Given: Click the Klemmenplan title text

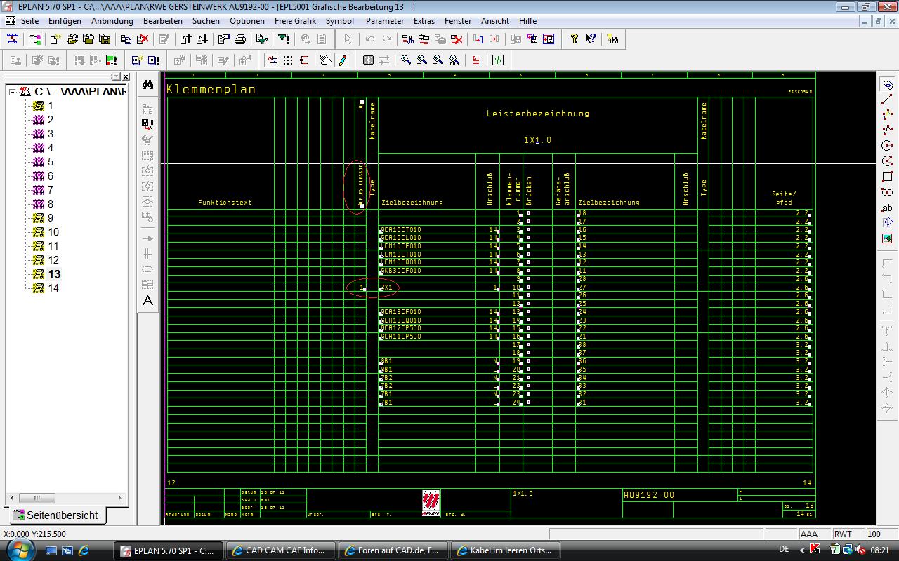Looking at the screenshot, I should 211,89.
